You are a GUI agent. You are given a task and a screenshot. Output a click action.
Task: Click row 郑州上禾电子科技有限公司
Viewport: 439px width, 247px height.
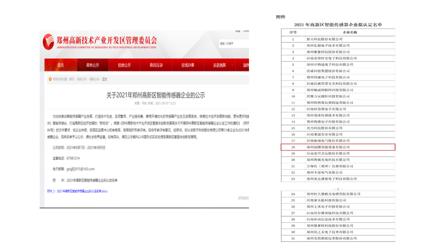(338, 207)
